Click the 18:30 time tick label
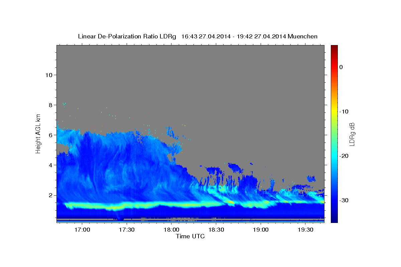The height and width of the screenshot is (267, 401). [216, 230]
